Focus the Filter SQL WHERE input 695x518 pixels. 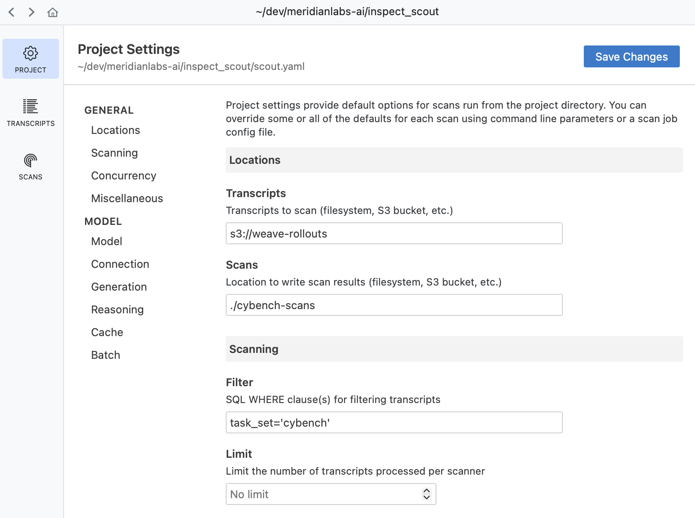tap(394, 422)
